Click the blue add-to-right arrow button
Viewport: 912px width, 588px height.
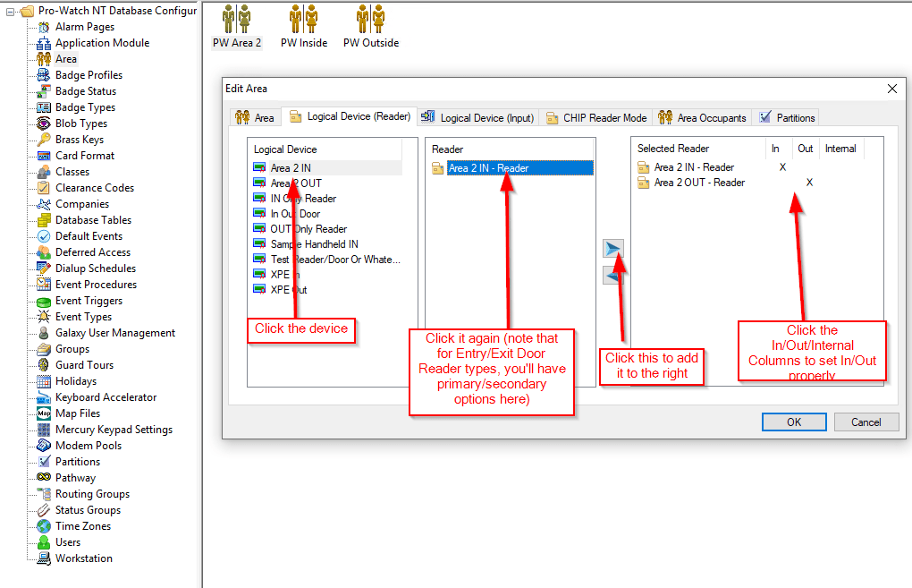(613, 249)
